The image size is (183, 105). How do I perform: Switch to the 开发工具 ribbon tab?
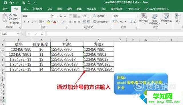click(91, 9)
